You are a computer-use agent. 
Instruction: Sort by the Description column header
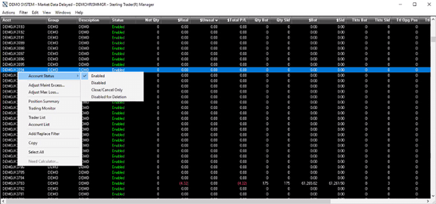pos(93,20)
